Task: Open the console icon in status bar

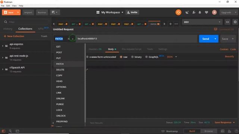Action: point(18,131)
